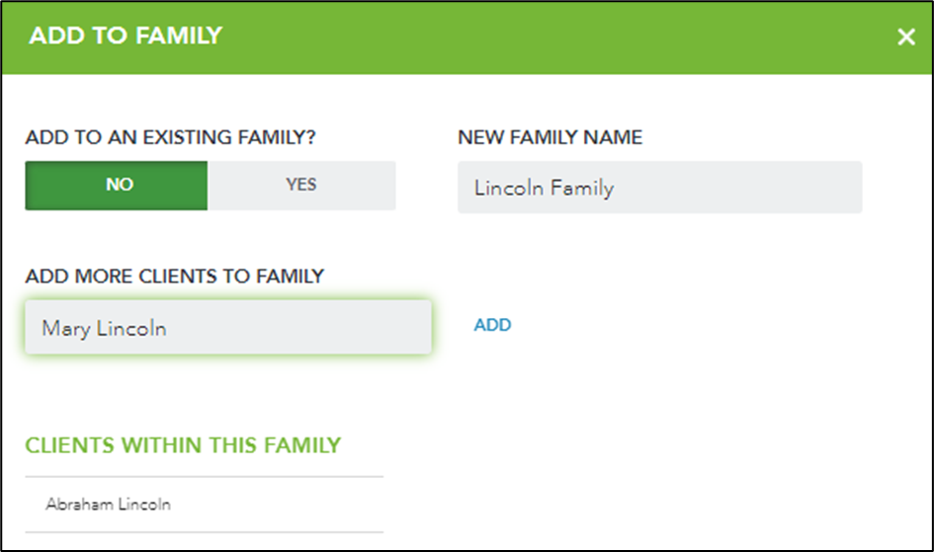Select Abraham Lincoln in the client list

[x=205, y=505]
